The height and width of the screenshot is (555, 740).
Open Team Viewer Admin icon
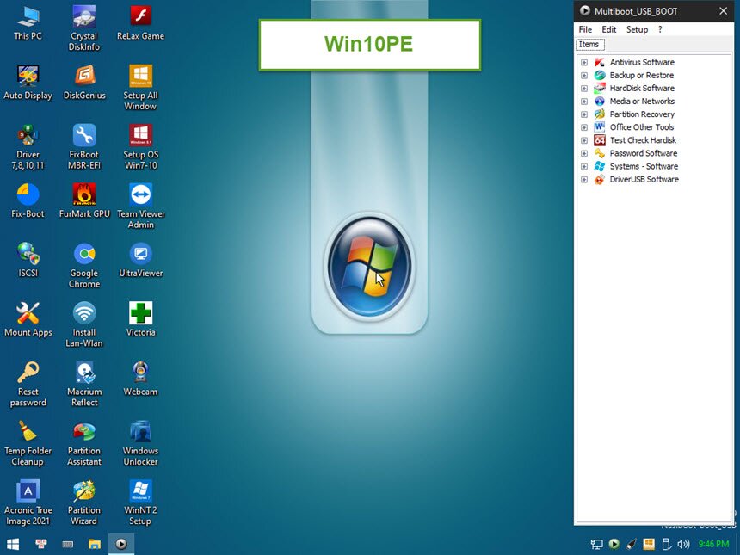tap(140, 207)
